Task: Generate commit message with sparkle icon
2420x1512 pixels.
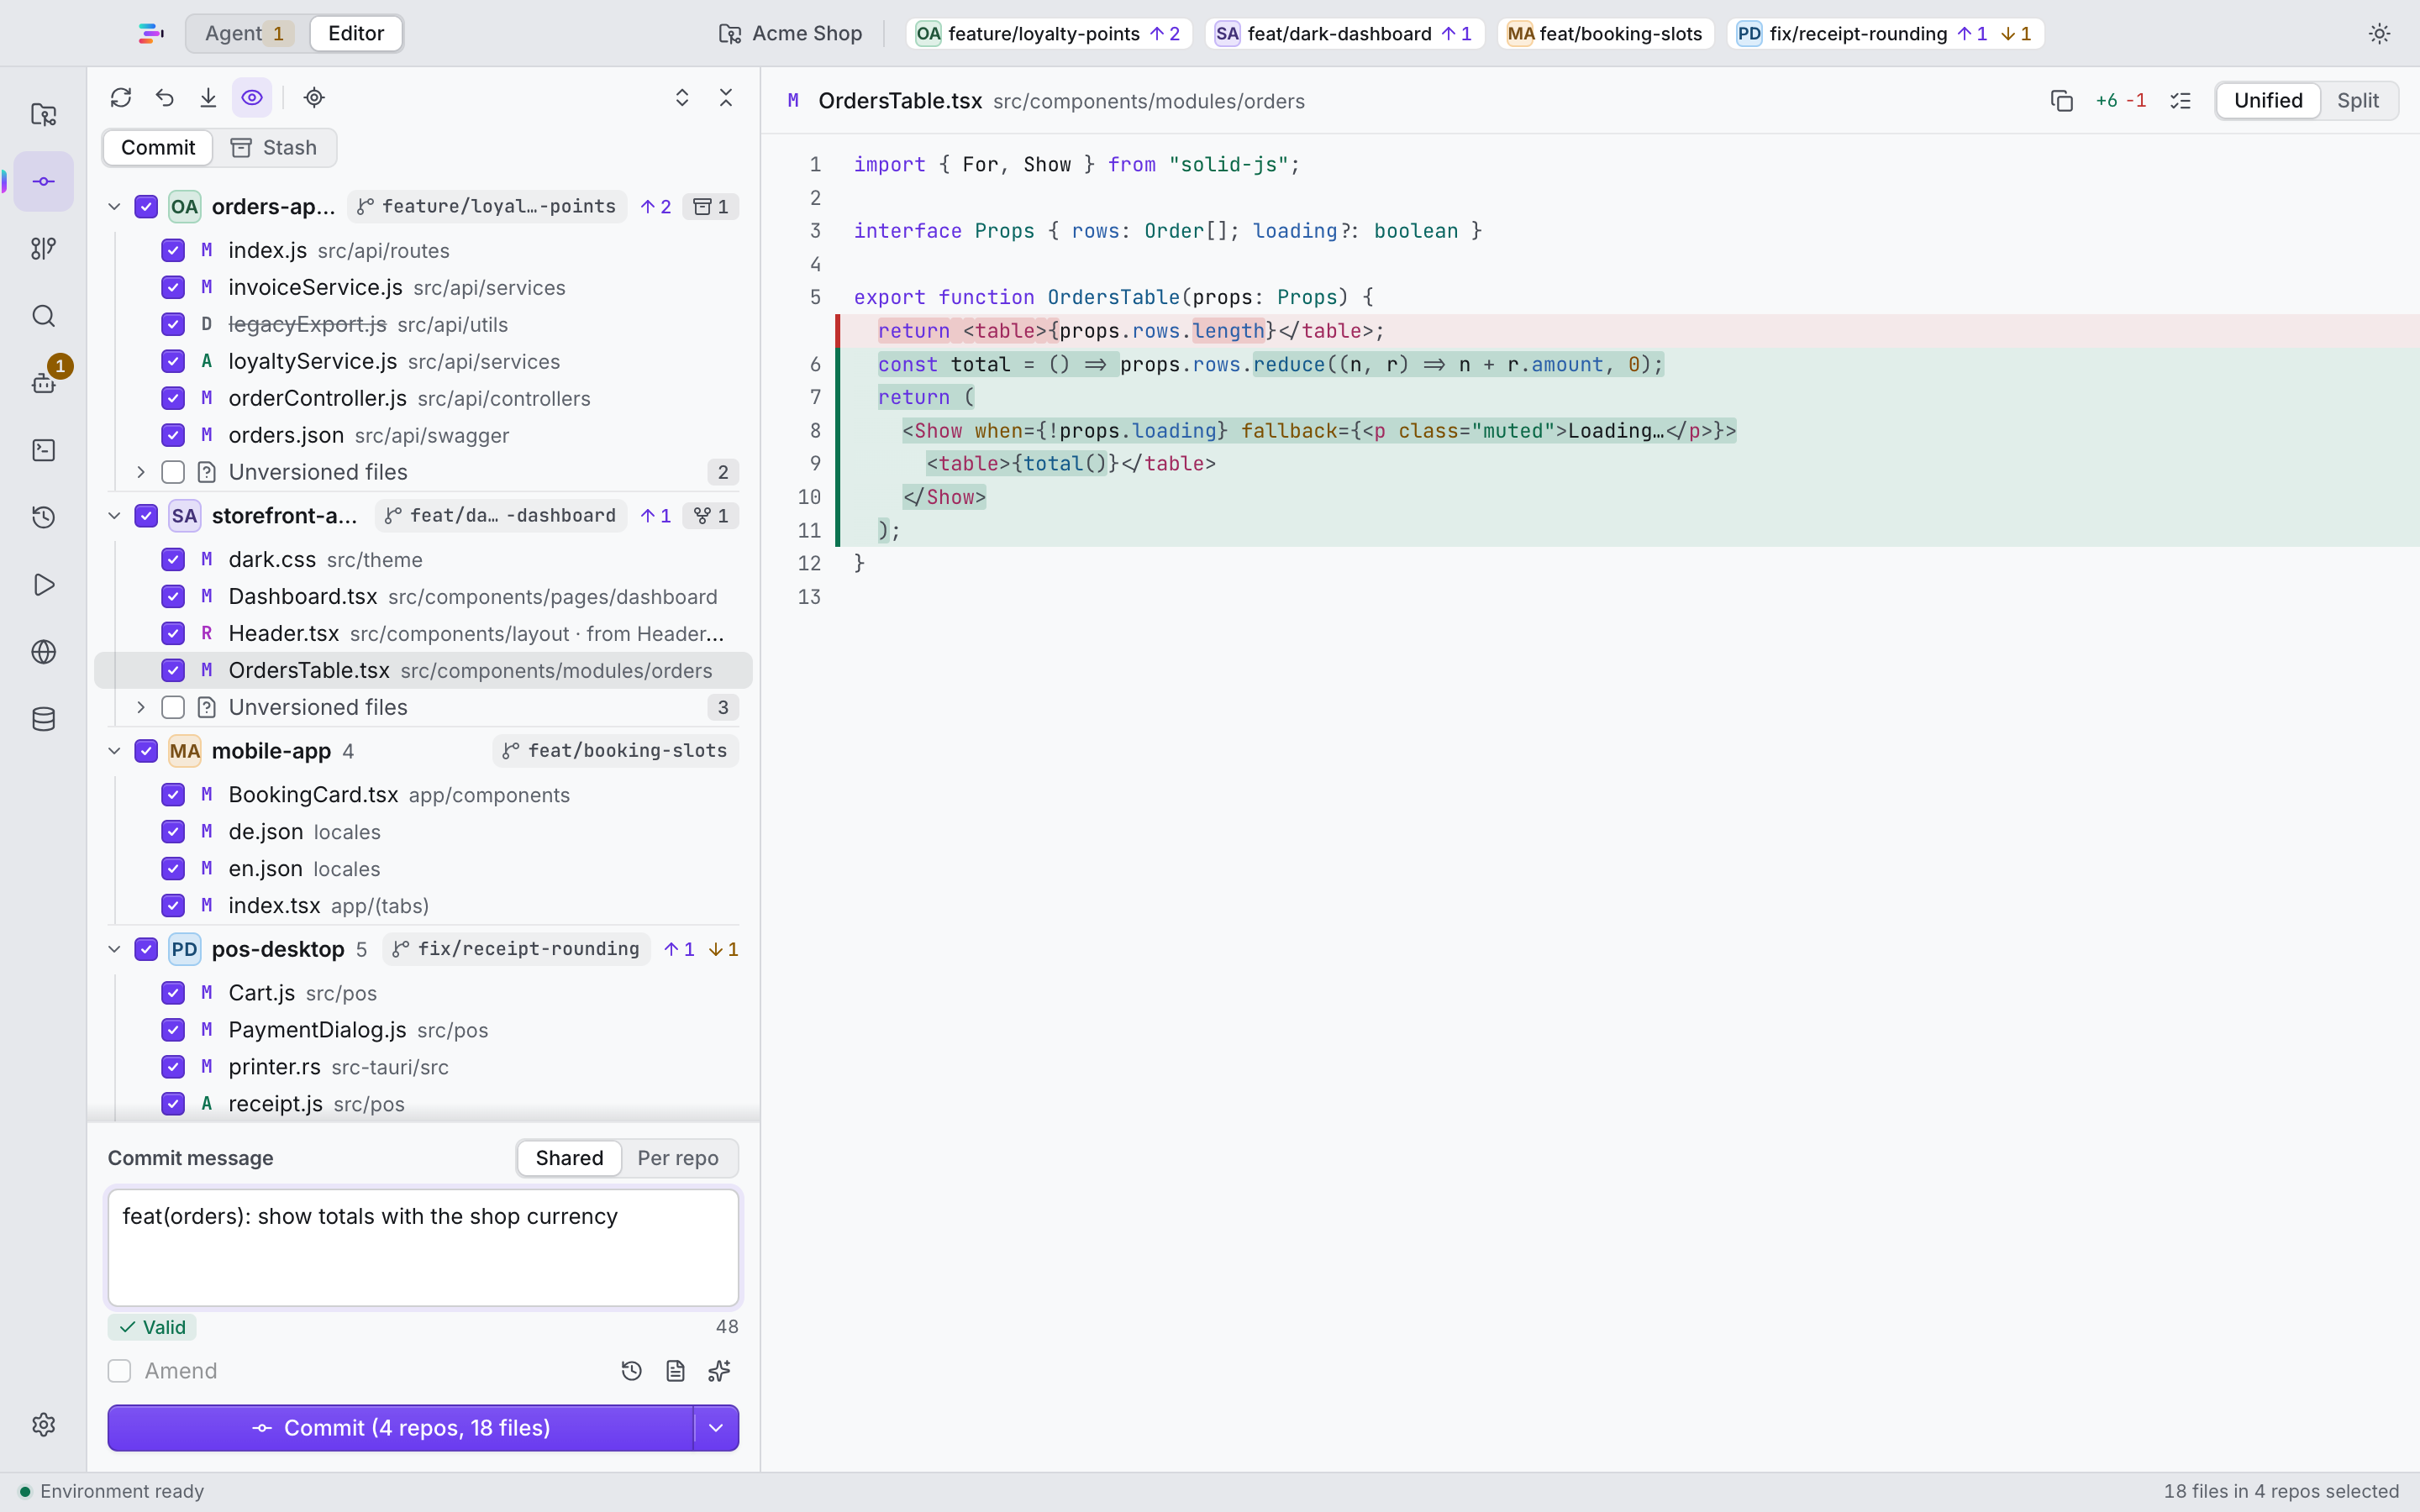Action: point(719,1370)
